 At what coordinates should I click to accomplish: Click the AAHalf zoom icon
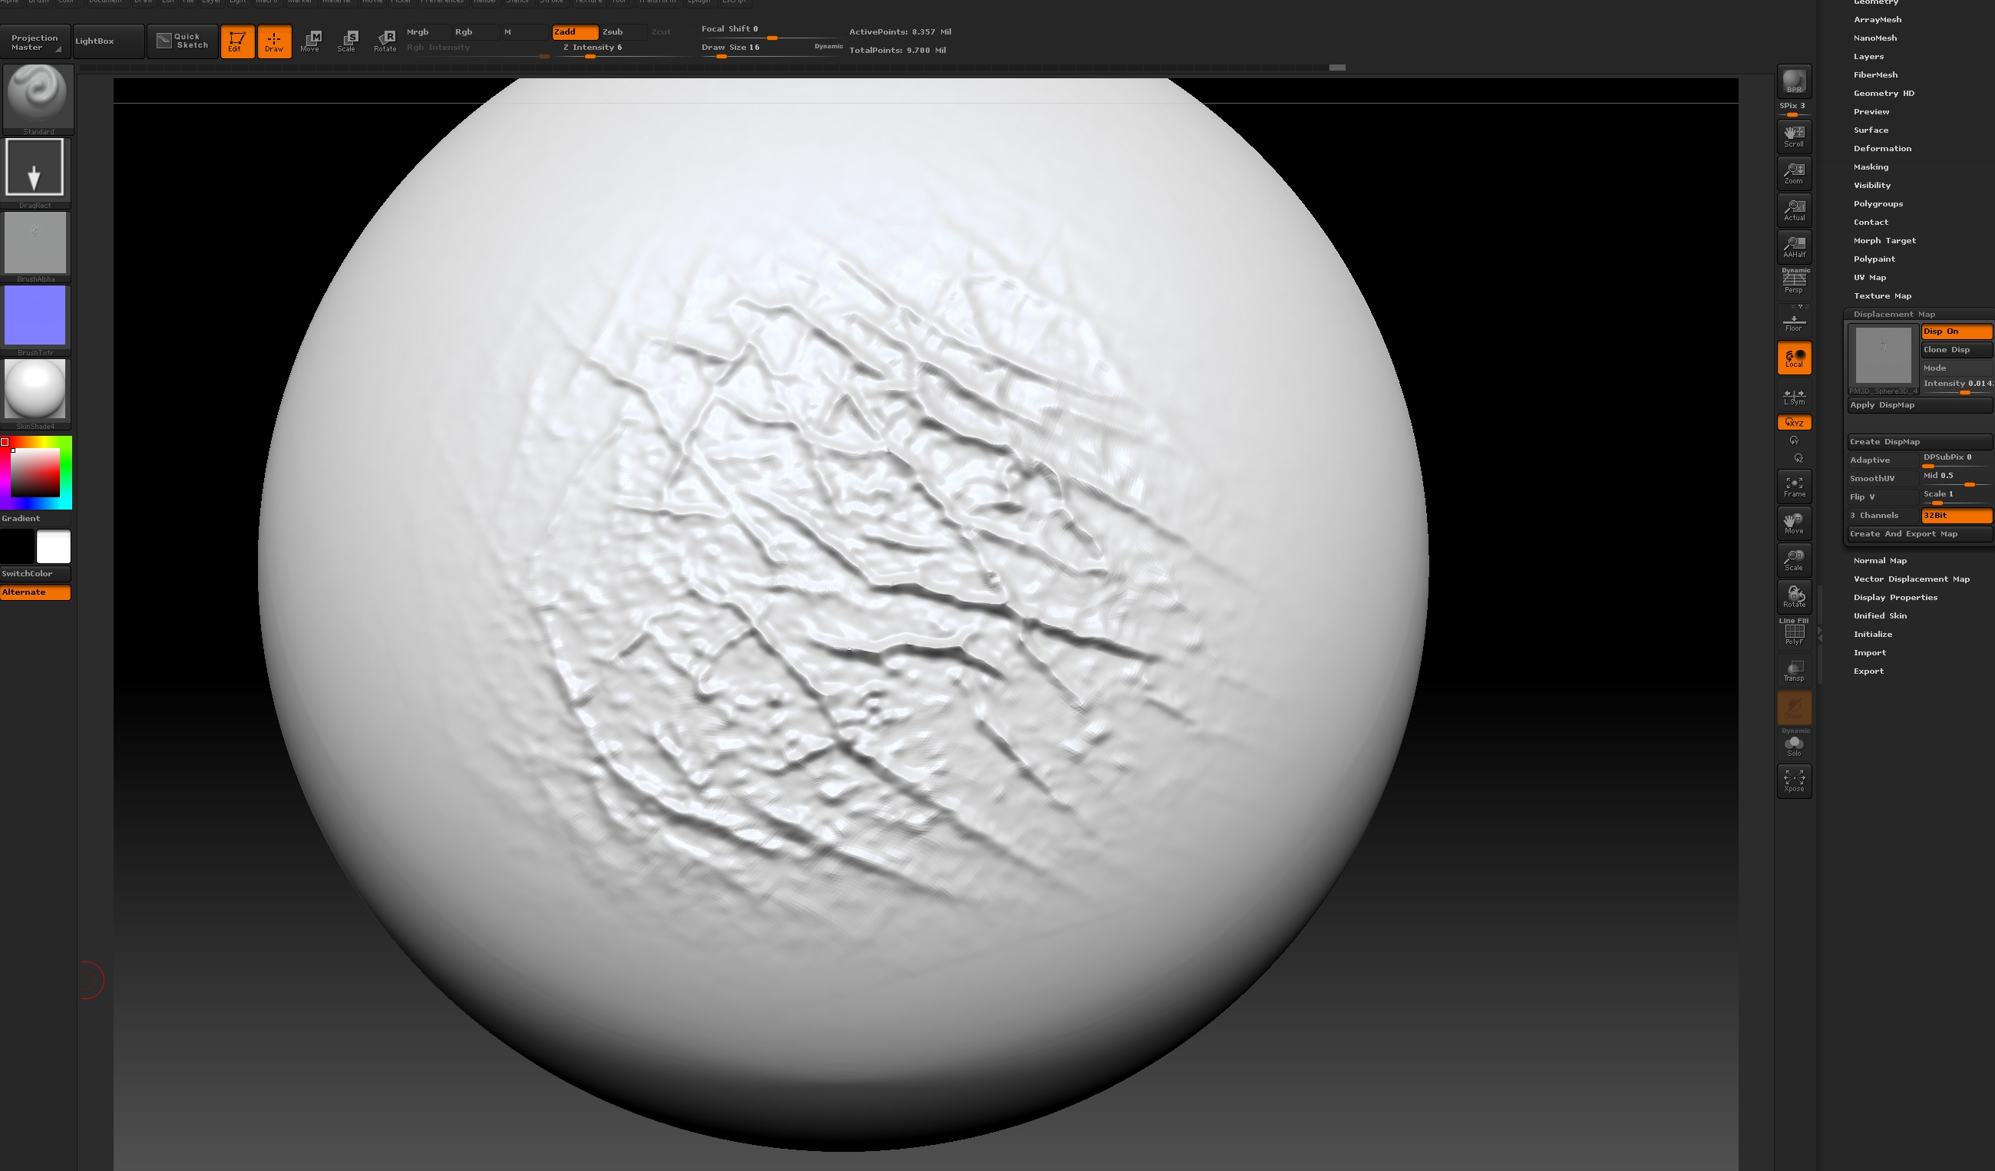pyautogui.click(x=1793, y=247)
